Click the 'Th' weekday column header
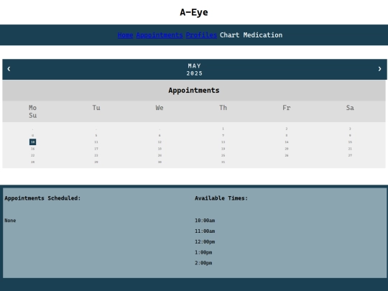 pos(223,108)
